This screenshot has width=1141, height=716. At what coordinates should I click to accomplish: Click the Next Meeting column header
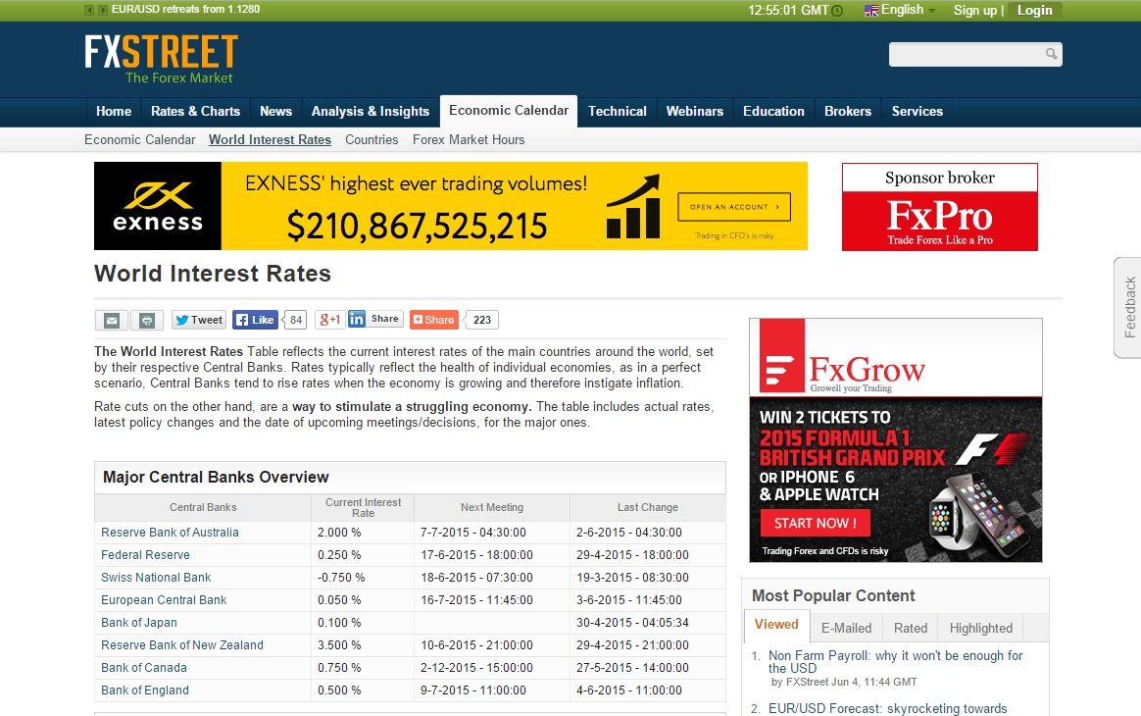coord(492,508)
